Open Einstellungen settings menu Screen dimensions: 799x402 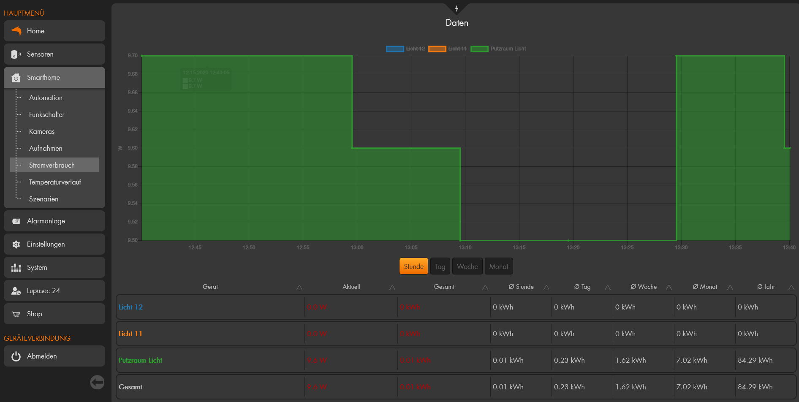point(54,244)
